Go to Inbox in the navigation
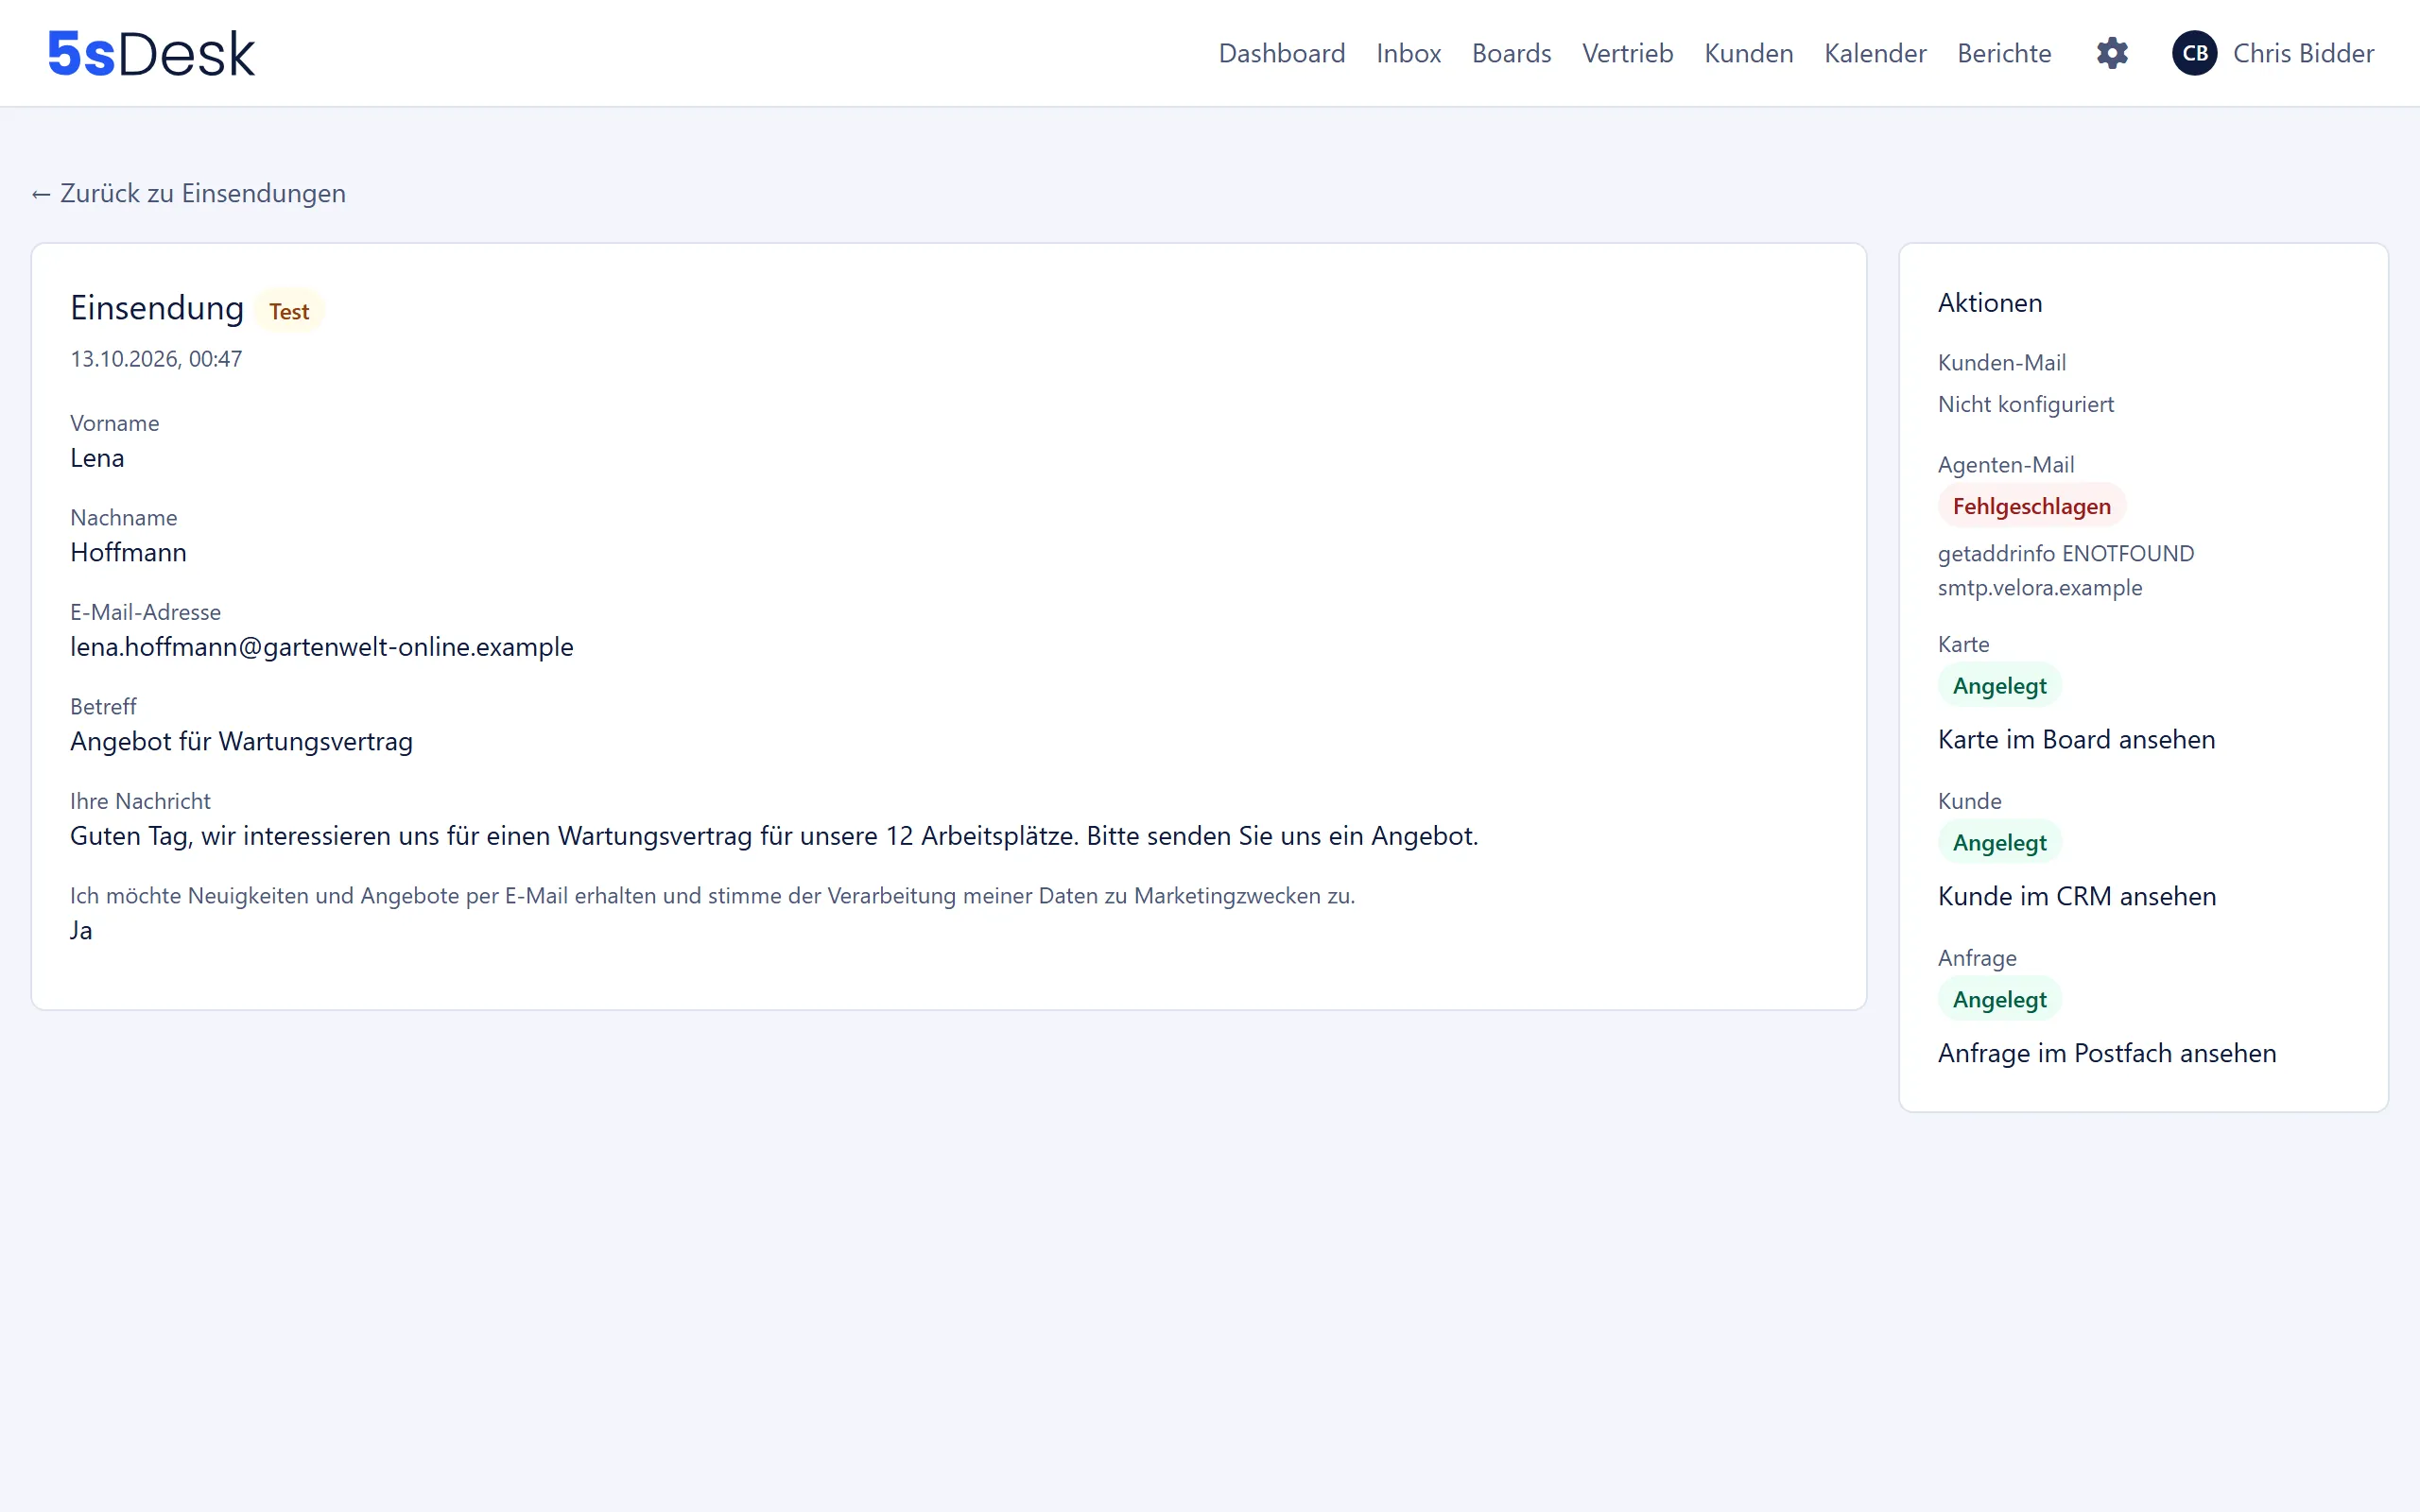 click(x=1408, y=53)
